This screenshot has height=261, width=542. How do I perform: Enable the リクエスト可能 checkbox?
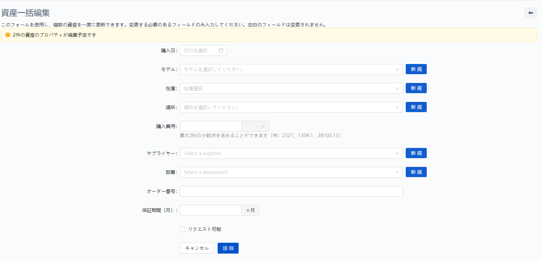tap(182, 229)
